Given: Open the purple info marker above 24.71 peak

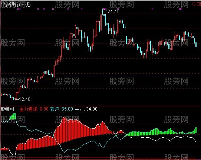Looking at the screenshot, I should tap(105, 9).
